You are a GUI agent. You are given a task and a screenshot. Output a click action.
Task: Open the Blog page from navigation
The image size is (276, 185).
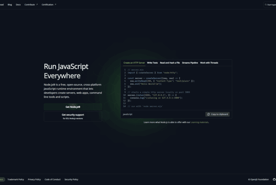10,5
